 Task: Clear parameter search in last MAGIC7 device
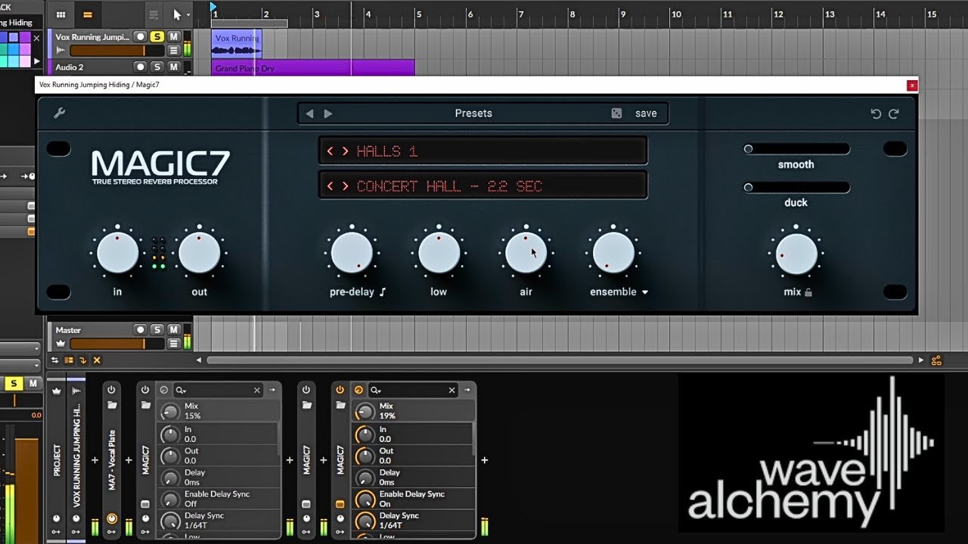(452, 391)
